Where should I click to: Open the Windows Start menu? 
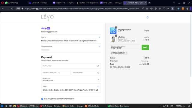click(x=2, y=106)
